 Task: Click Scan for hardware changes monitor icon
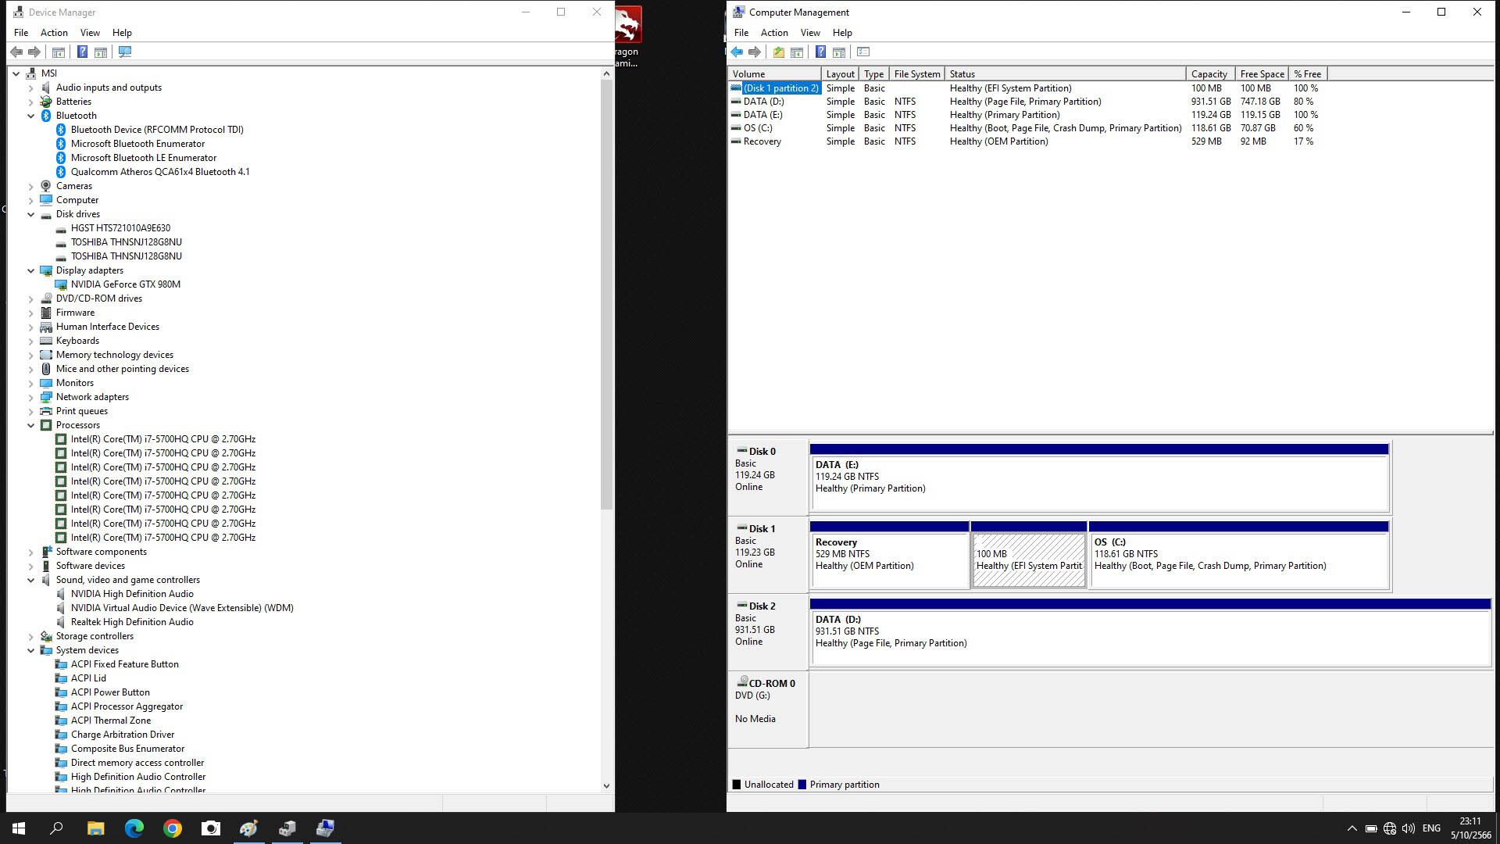coord(124,52)
